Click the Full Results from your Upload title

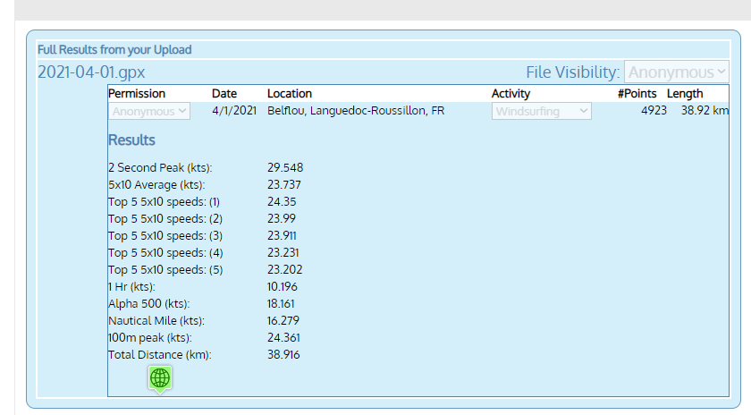pos(114,50)
